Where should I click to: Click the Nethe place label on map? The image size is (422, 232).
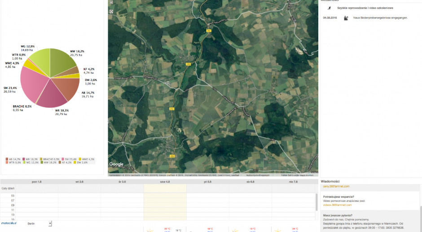[x=197, y=43]
